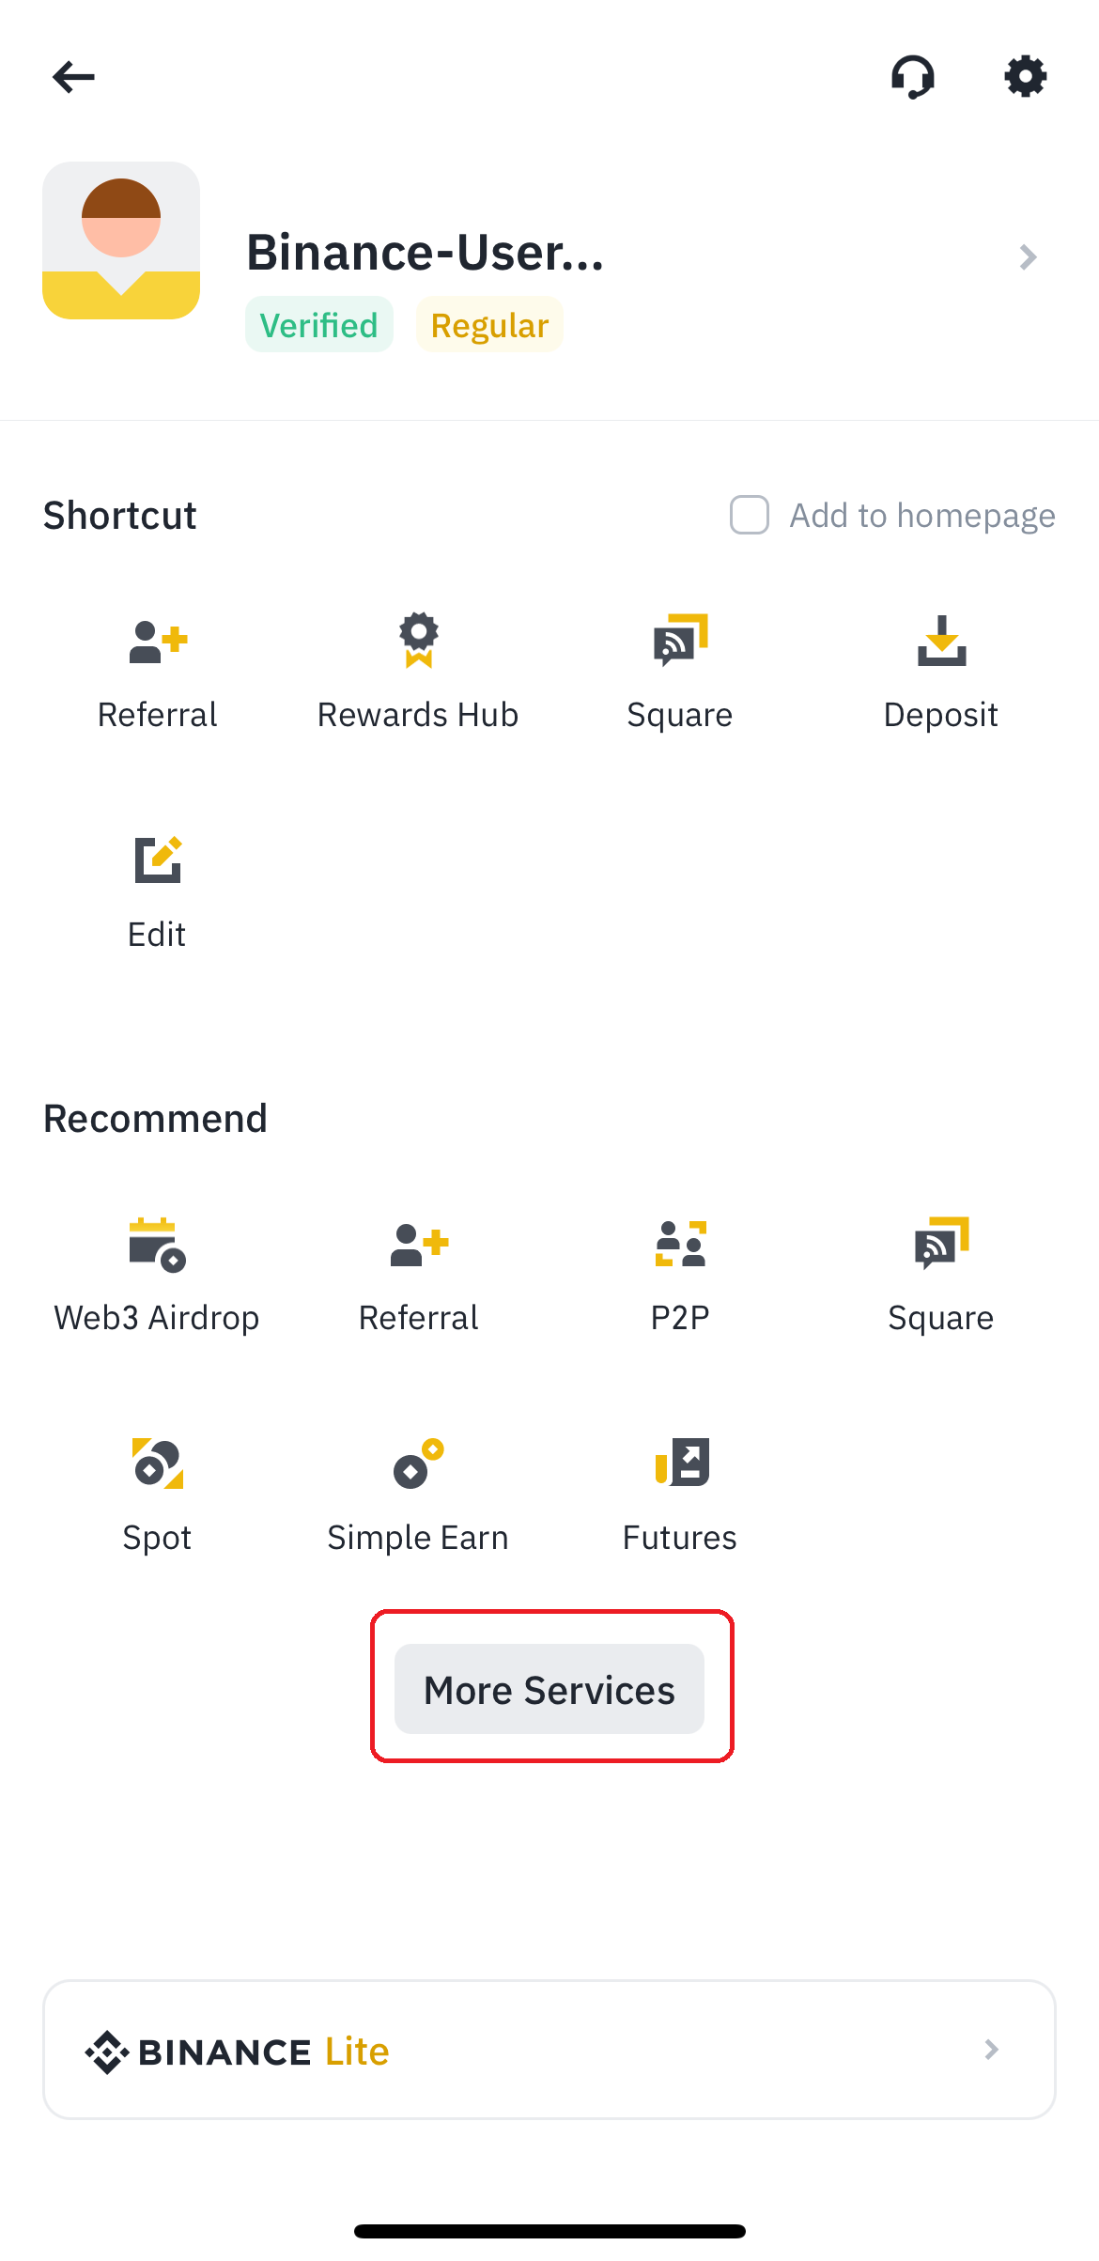Screen dimensions: 1099x2261
Task: Open the customer support headset icon
Action: click(x=912, y=77)
